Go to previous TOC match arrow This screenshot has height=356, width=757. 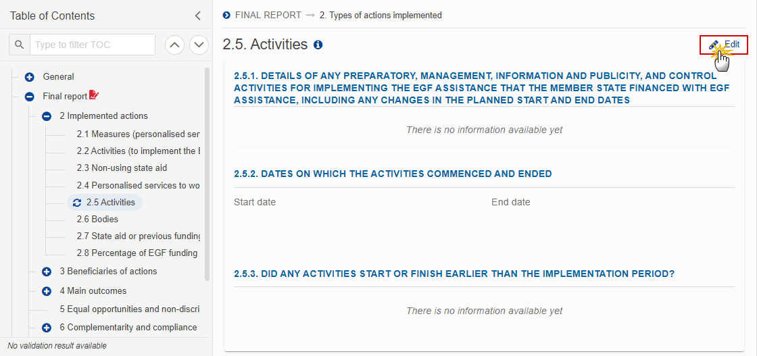(175, 45)
